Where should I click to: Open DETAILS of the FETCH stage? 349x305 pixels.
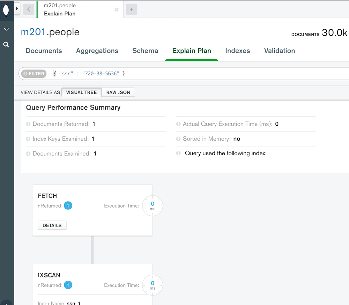(x=52, y=225)
